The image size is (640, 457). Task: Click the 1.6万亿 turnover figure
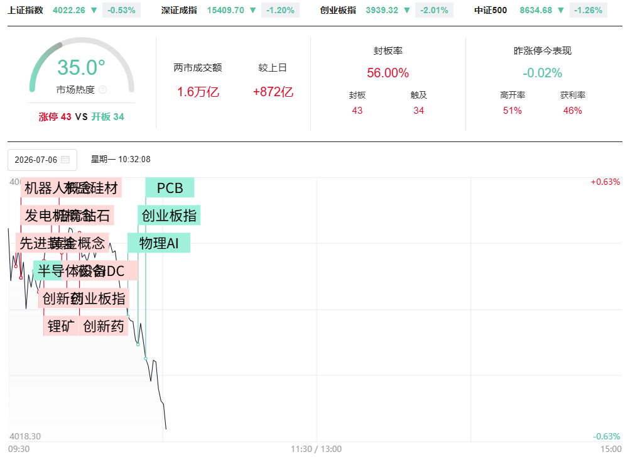coord(198,92)
